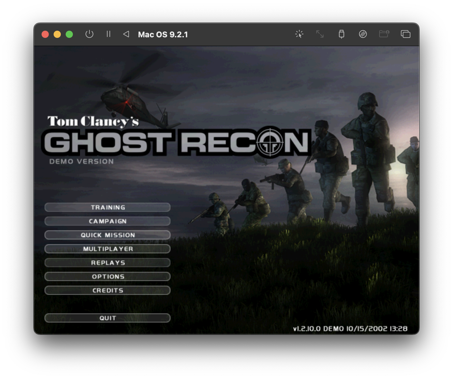Click the version text v1.2.10.0 DEMO
This screenshot has height=379, width=453.
pos(350,329)
